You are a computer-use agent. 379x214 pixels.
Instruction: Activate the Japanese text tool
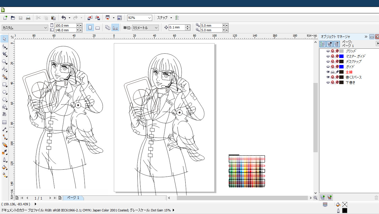[x=4, y=114]
